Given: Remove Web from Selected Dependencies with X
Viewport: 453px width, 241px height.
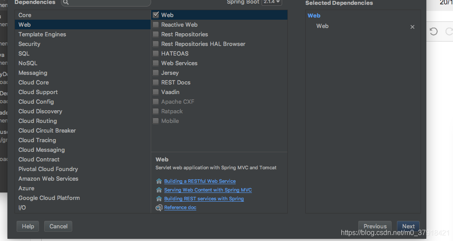Looking at the screenshot, I should click(412, 27).
